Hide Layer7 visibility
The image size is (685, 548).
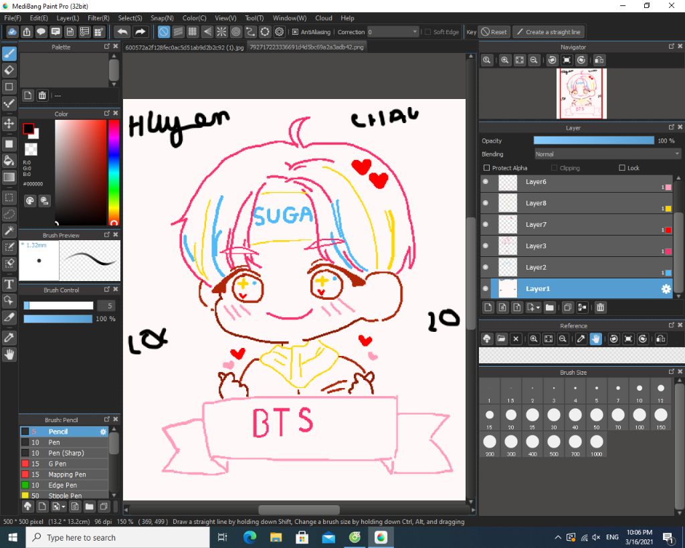coord(486,224)
